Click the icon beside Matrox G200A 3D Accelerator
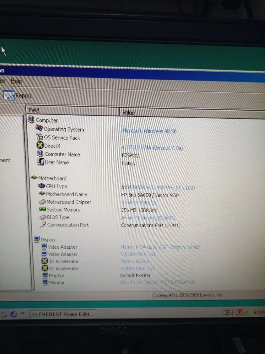 point(45,261)
